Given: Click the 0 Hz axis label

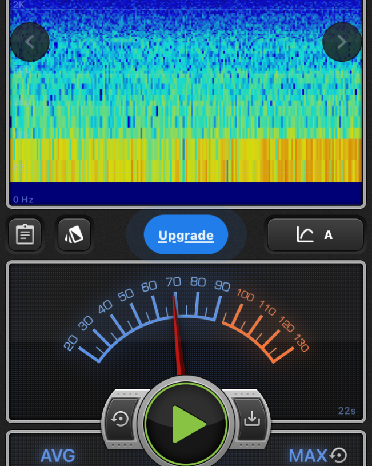Looking at the screenshot, I should pos(23,200).
